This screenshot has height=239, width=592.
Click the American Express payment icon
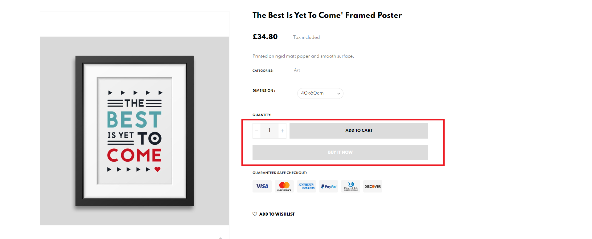coord(306,186)
